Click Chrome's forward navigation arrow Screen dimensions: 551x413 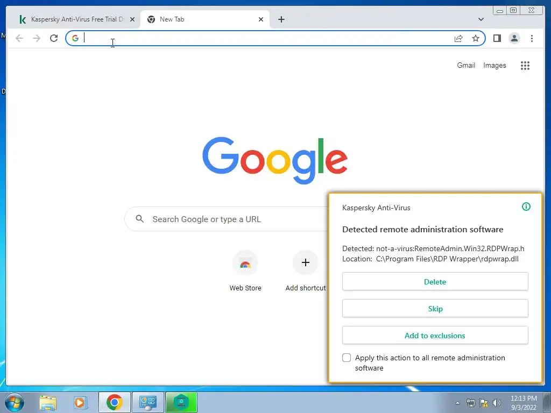[x=37, y=38]
